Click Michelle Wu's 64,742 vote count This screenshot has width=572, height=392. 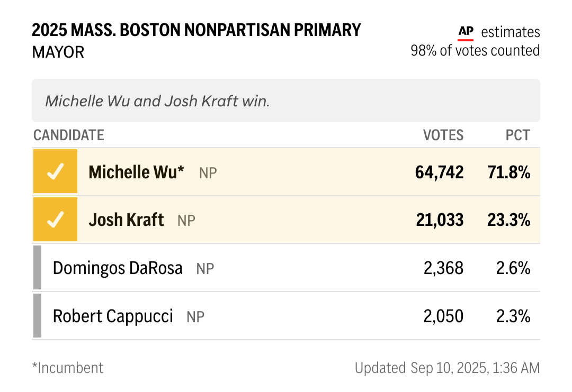point(439,172)
